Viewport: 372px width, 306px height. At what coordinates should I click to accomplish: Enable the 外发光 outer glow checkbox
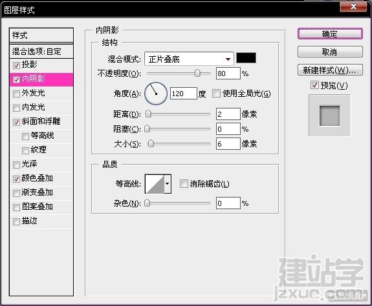click(x=16, y=94)
